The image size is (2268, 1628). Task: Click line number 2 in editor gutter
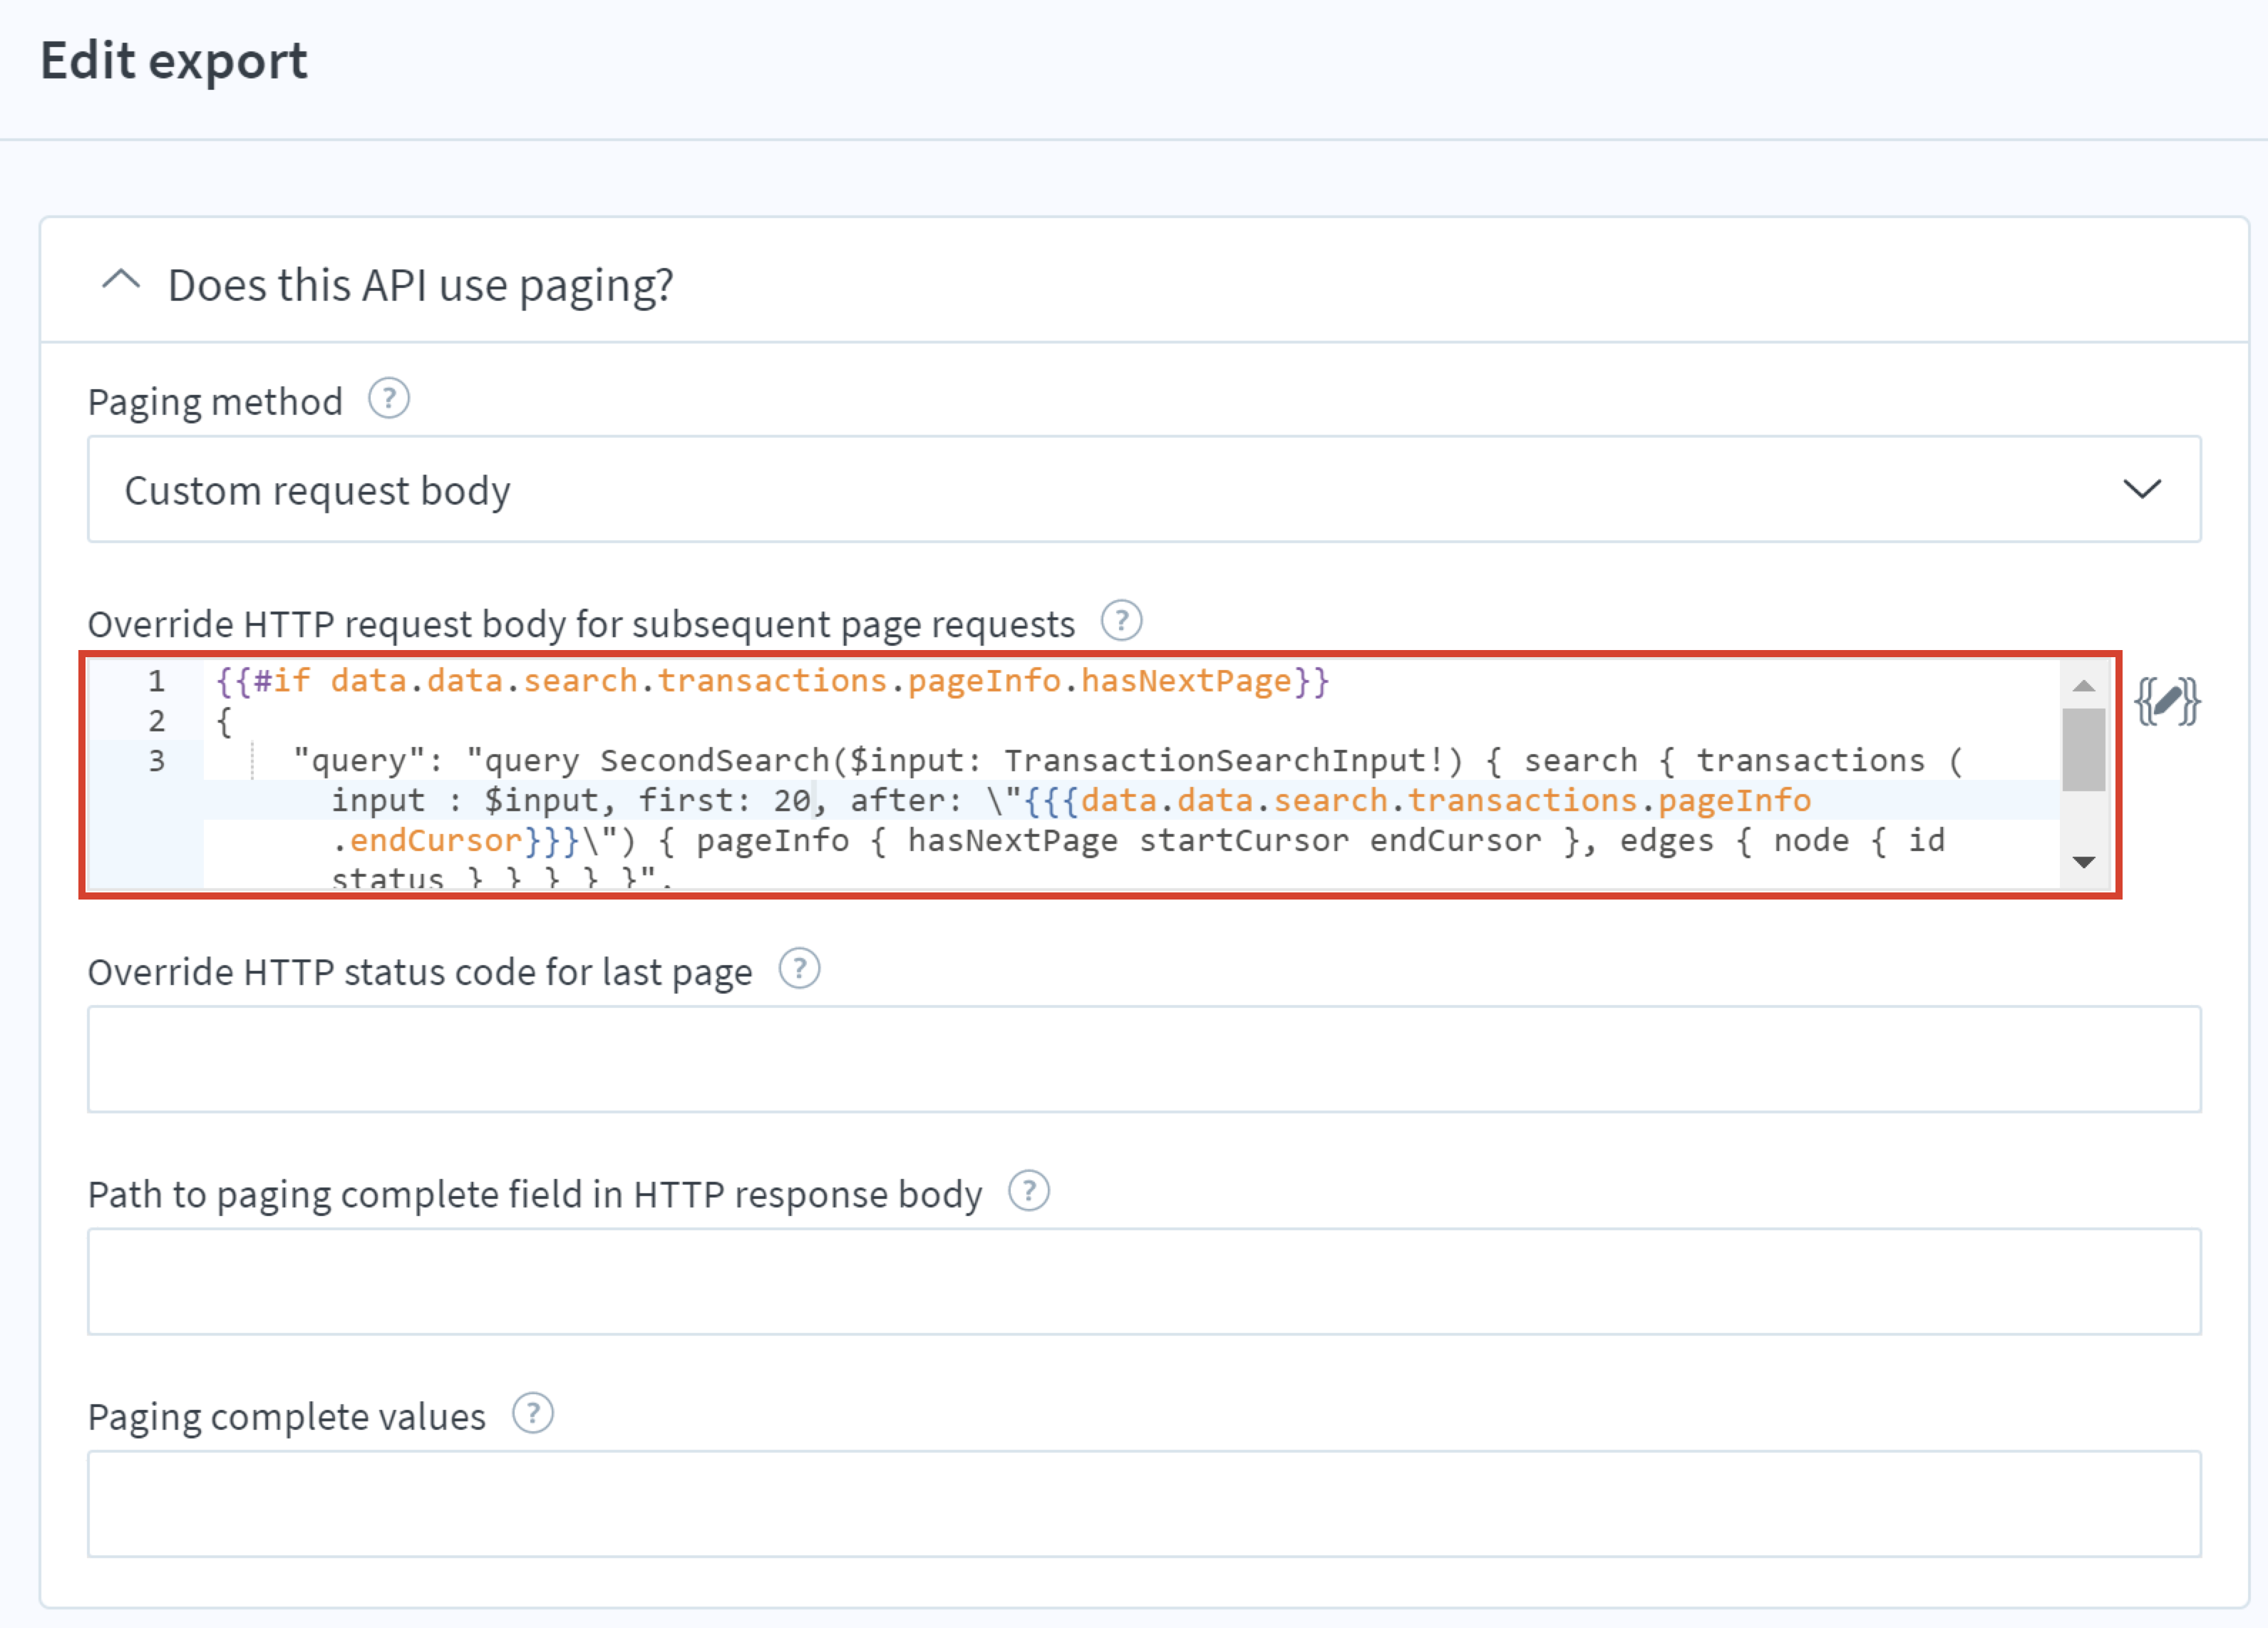click(157, 721)
